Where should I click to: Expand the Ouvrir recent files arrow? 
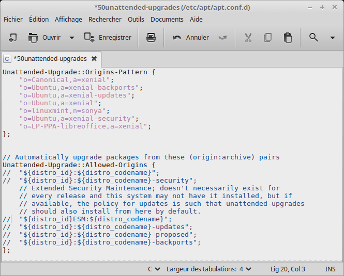(x=72, y=38)
